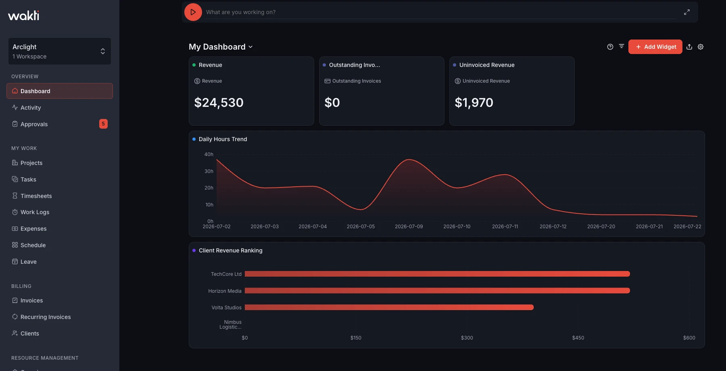Click the Client Revenue Ranking title

[x=231, y=250]
